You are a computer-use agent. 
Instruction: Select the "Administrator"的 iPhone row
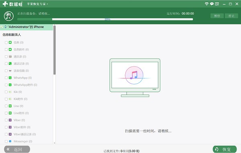point(27,27)
